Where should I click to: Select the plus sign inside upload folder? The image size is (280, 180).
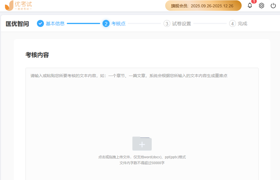click(142, 144)
